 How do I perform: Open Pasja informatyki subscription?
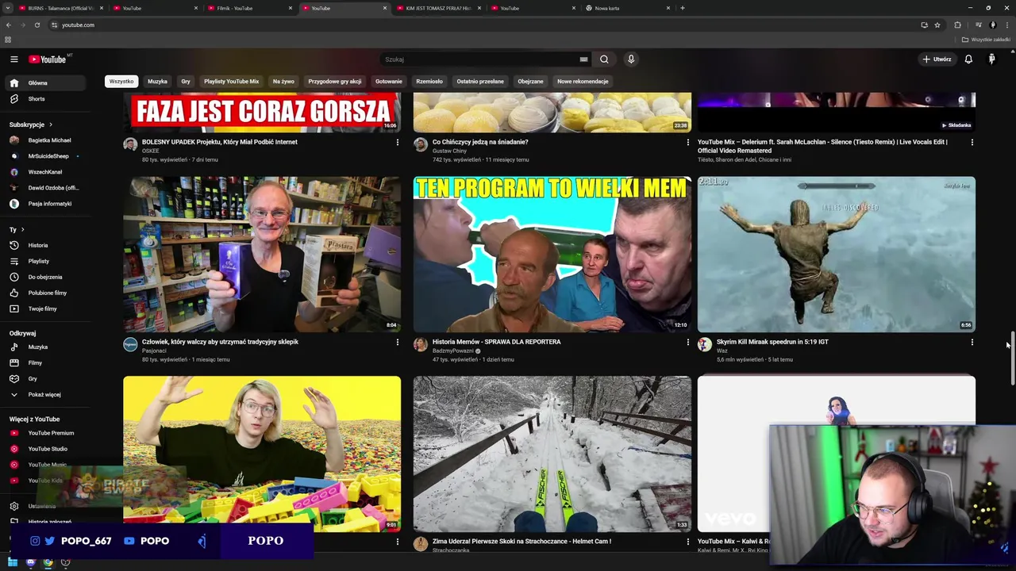[x=48, y=204]
